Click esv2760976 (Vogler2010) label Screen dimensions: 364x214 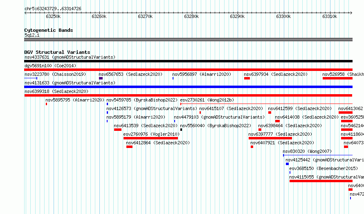[151, 134]
